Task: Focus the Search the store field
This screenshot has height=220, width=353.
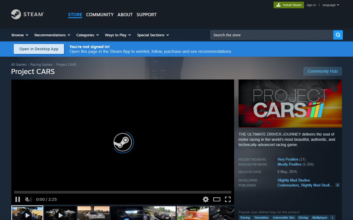Action: pos(272,35)
